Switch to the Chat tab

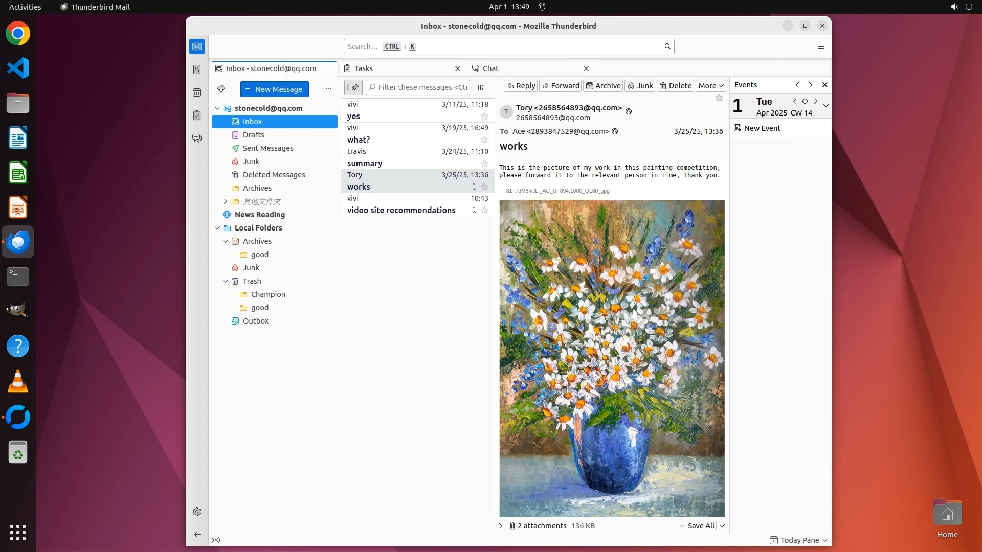(490, 68)
